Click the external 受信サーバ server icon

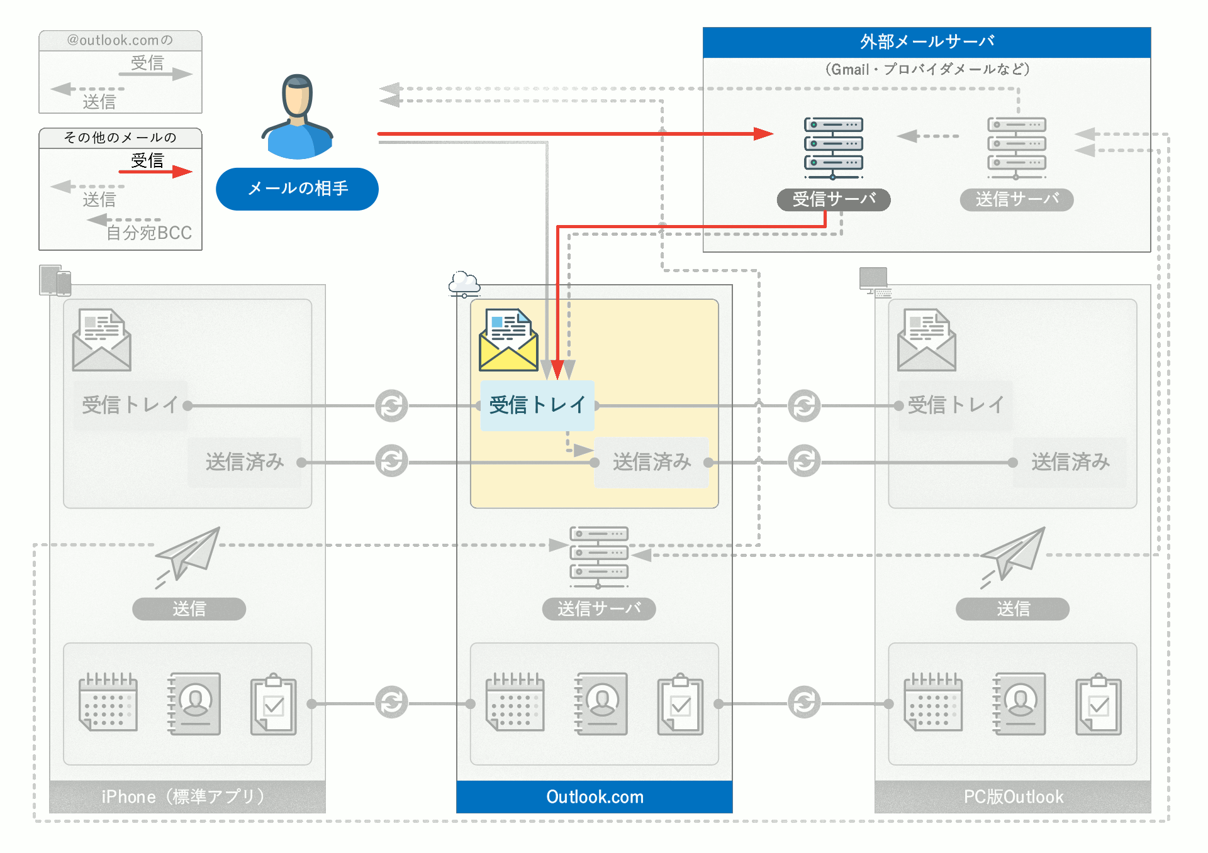click(x=833, y=148)
